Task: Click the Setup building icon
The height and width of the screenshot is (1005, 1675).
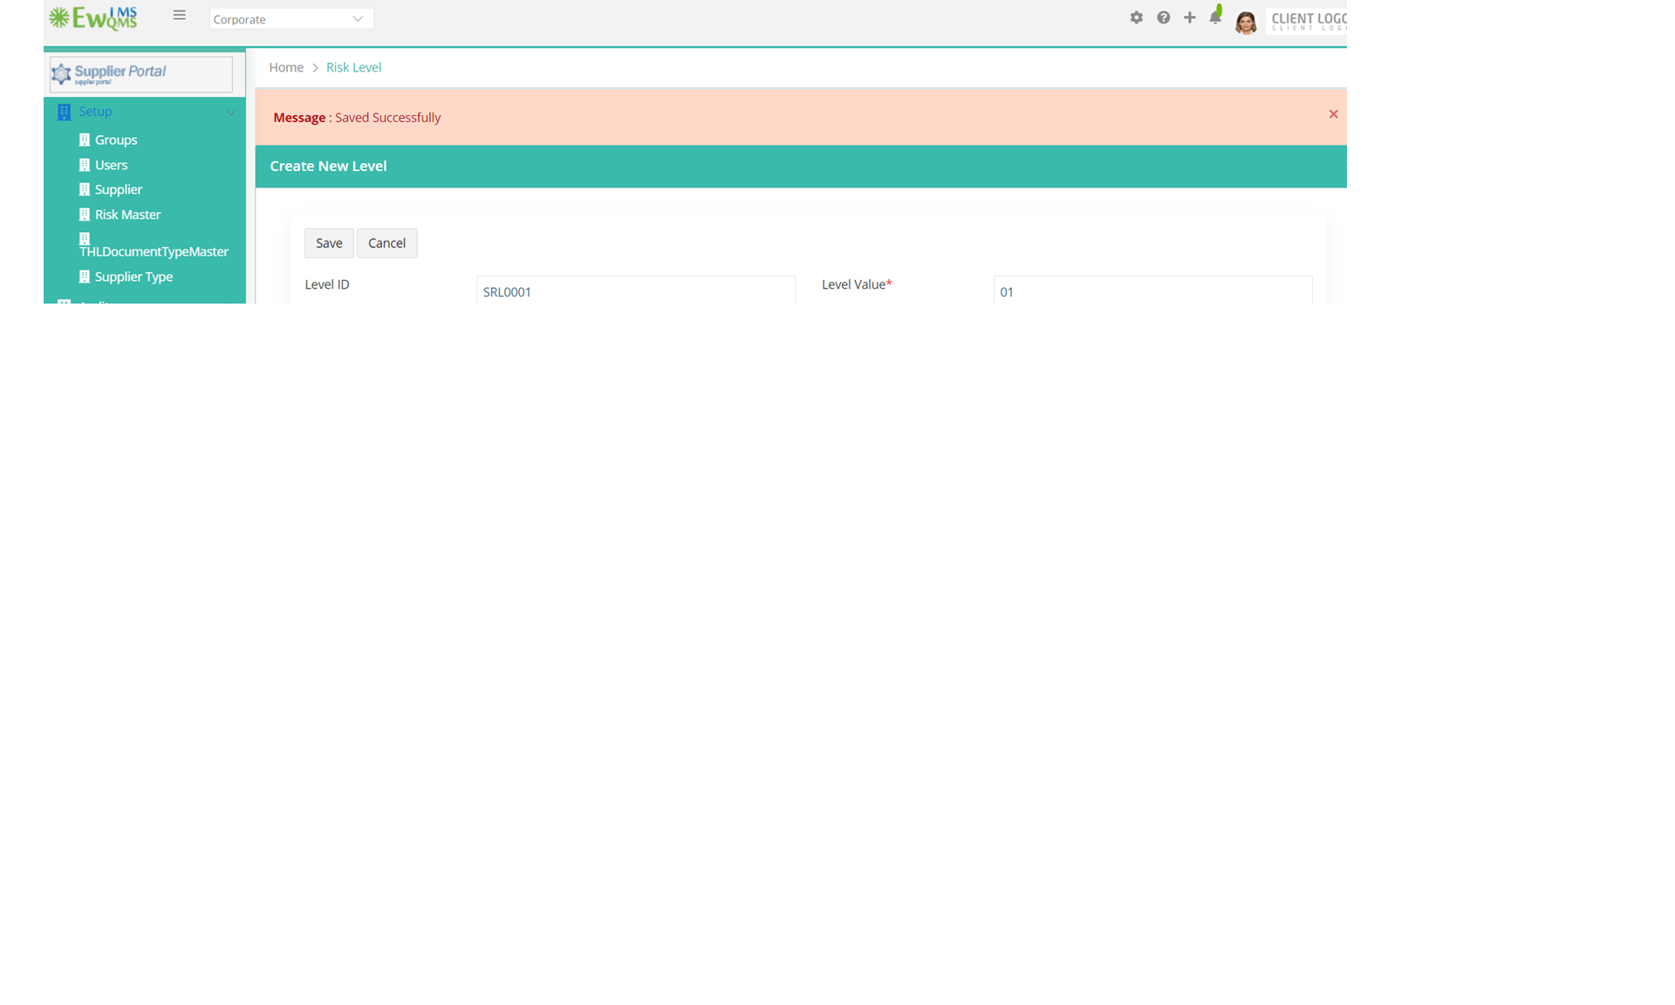Action: (64, 112)
